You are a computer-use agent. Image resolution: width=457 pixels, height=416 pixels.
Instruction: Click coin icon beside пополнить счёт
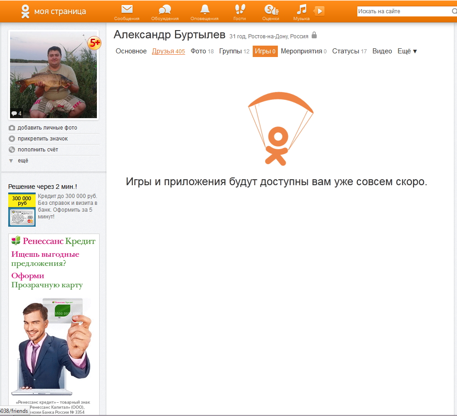12,150
